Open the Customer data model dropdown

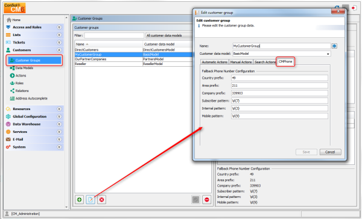tap(281, 54)
